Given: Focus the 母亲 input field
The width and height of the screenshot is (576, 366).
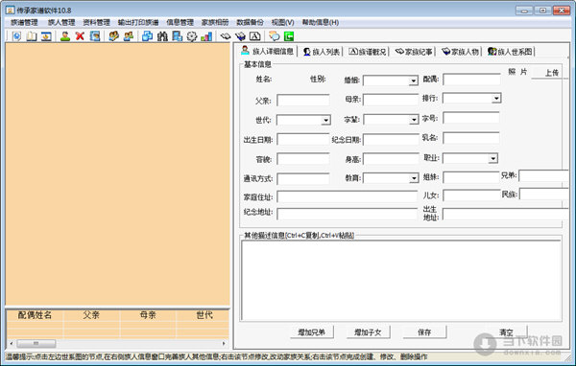Looking at the screenshot, I should [x=391, y=100].
